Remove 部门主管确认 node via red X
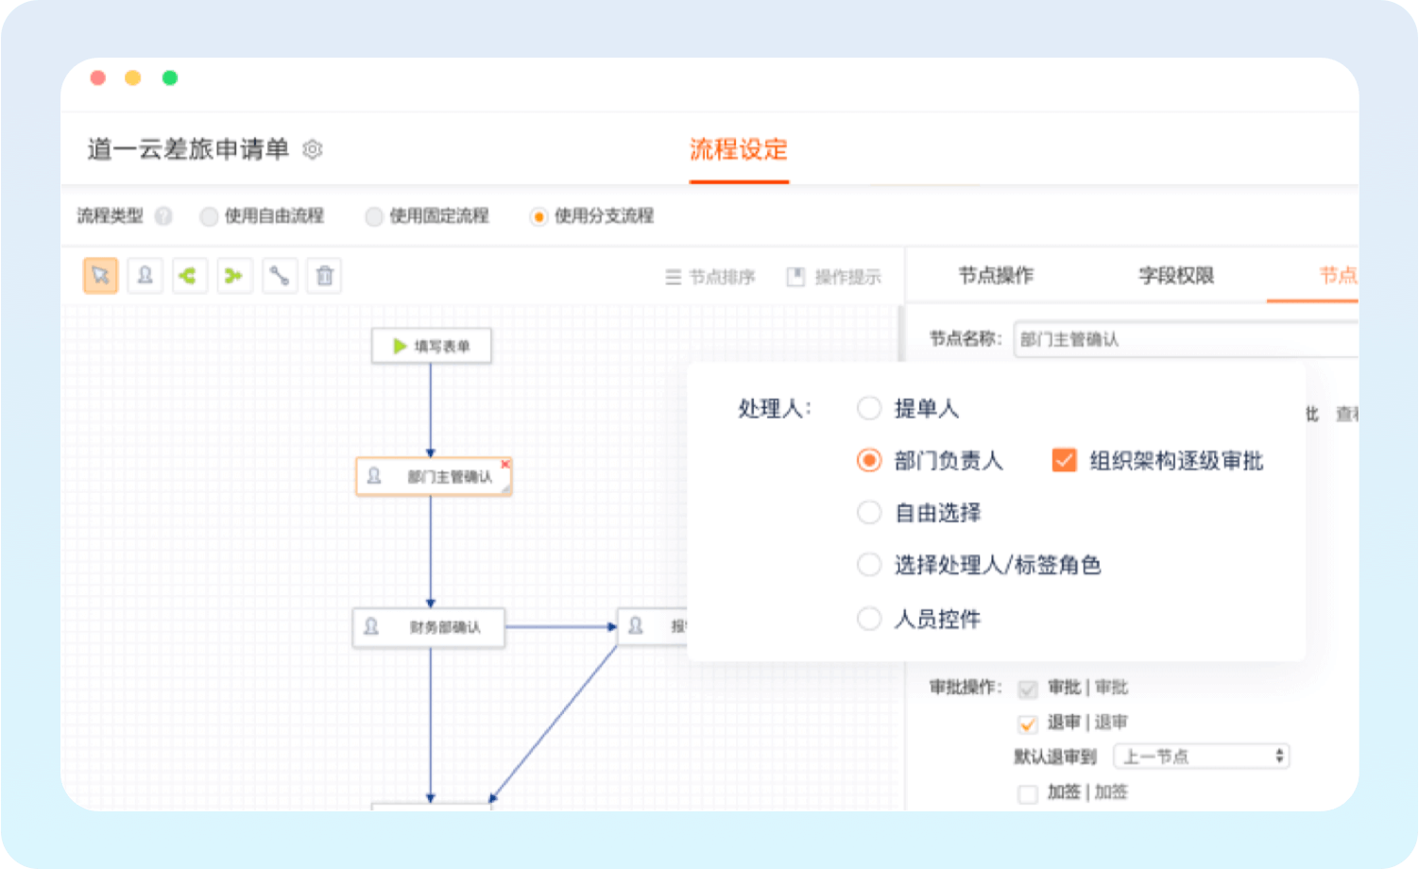 (x=505, y=464)
